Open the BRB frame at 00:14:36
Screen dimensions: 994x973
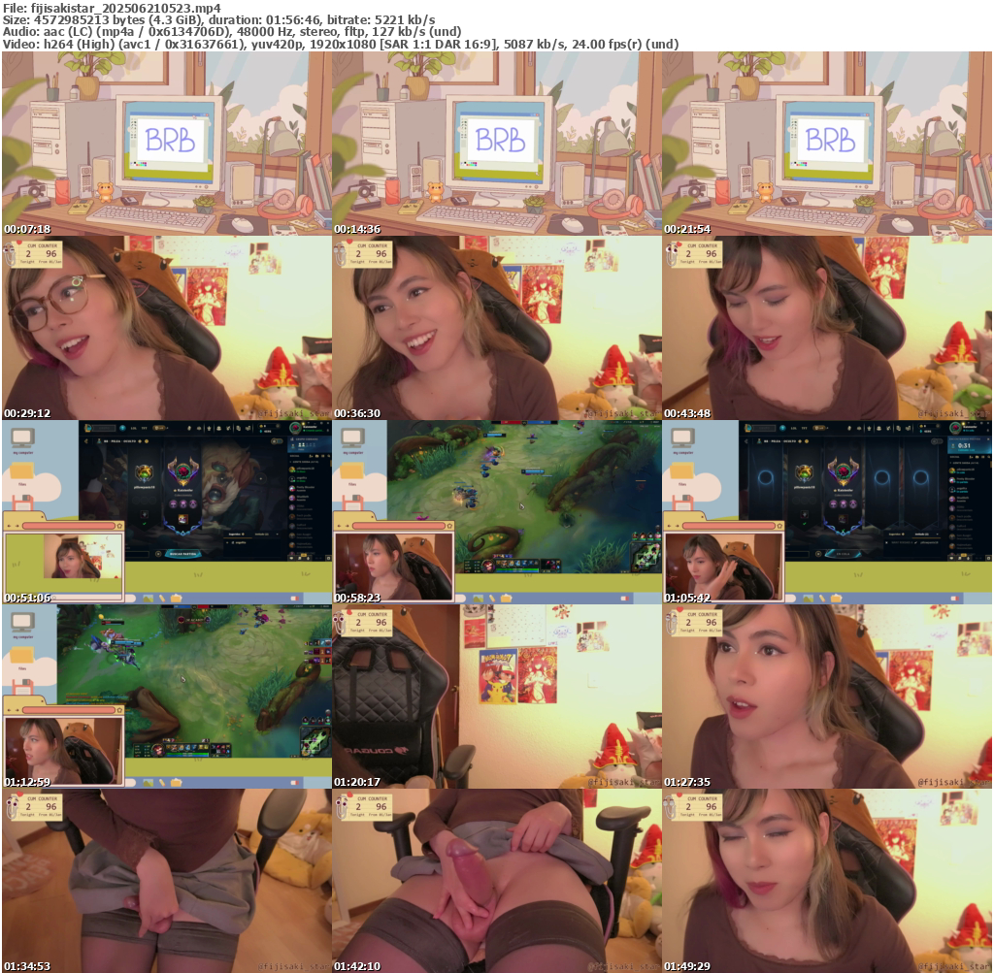pos(497,144)
